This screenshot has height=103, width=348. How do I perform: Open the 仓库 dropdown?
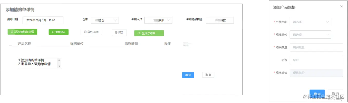105,20
